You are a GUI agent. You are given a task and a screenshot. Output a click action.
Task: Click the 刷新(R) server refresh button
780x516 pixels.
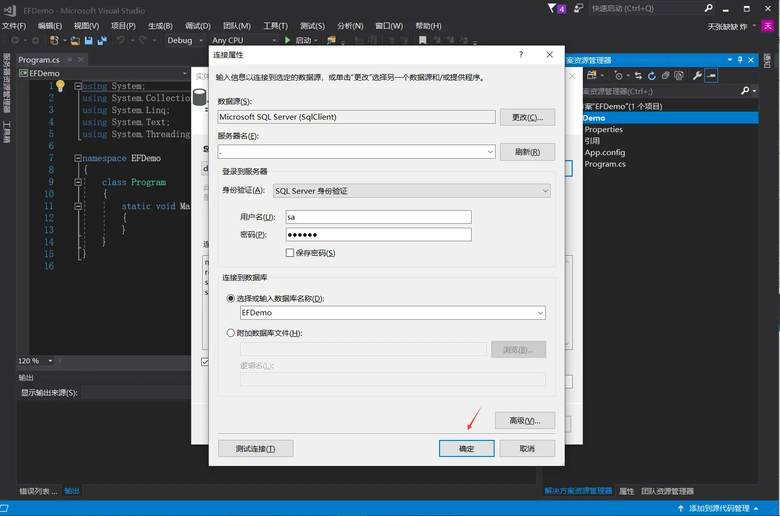527,152
